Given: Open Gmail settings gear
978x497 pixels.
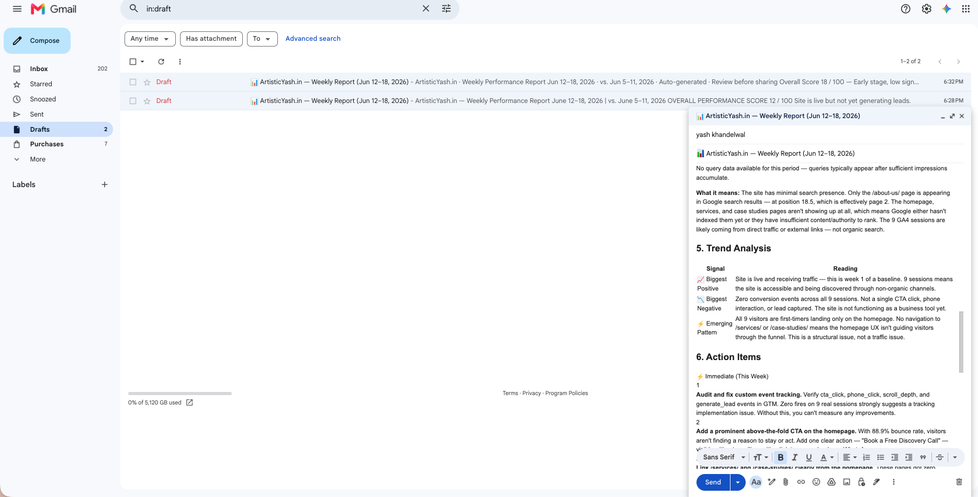Looking at the screenshot, I should 927,9.
